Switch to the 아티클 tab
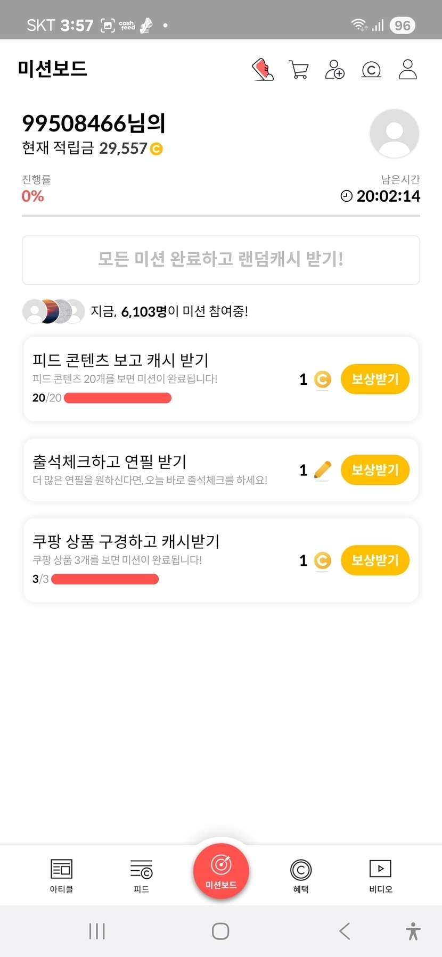 61,875
